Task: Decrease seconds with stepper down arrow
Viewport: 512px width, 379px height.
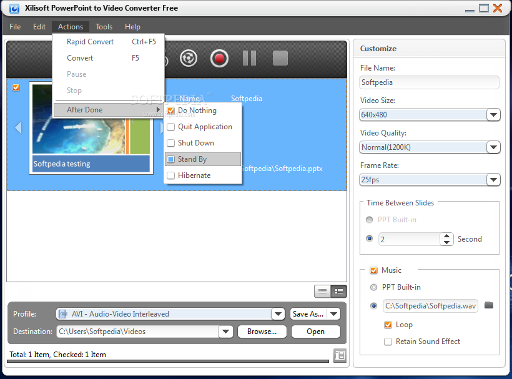Action: (446, 242)
